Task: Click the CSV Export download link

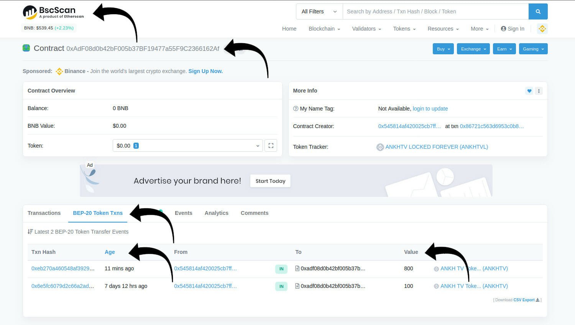Action: tap(524, 300)
